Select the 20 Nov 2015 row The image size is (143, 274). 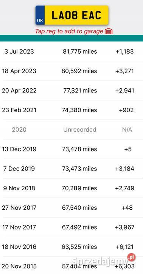[x=71, y=265]
